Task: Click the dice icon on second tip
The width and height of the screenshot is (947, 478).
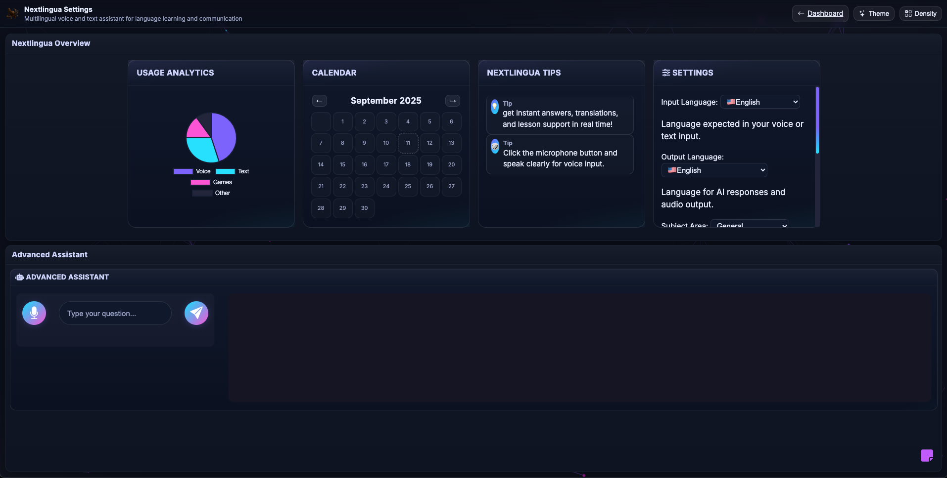Action: (495, 146)
